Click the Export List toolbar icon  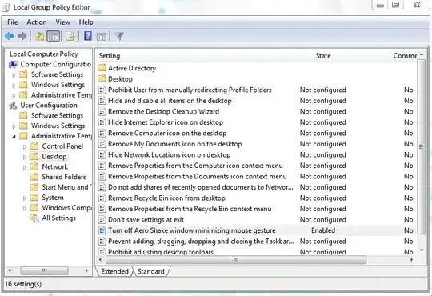pos(70,36)
